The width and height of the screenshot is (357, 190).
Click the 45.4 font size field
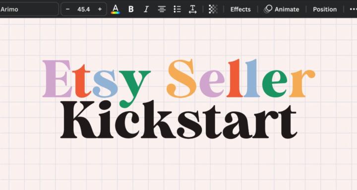[84, 9]
